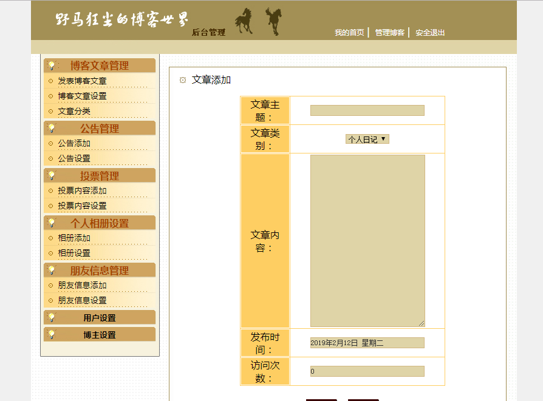Screen dimensions: 543x401
Task: Click the 访问次数 field showing 0
Action: click(x=367, y=371)
